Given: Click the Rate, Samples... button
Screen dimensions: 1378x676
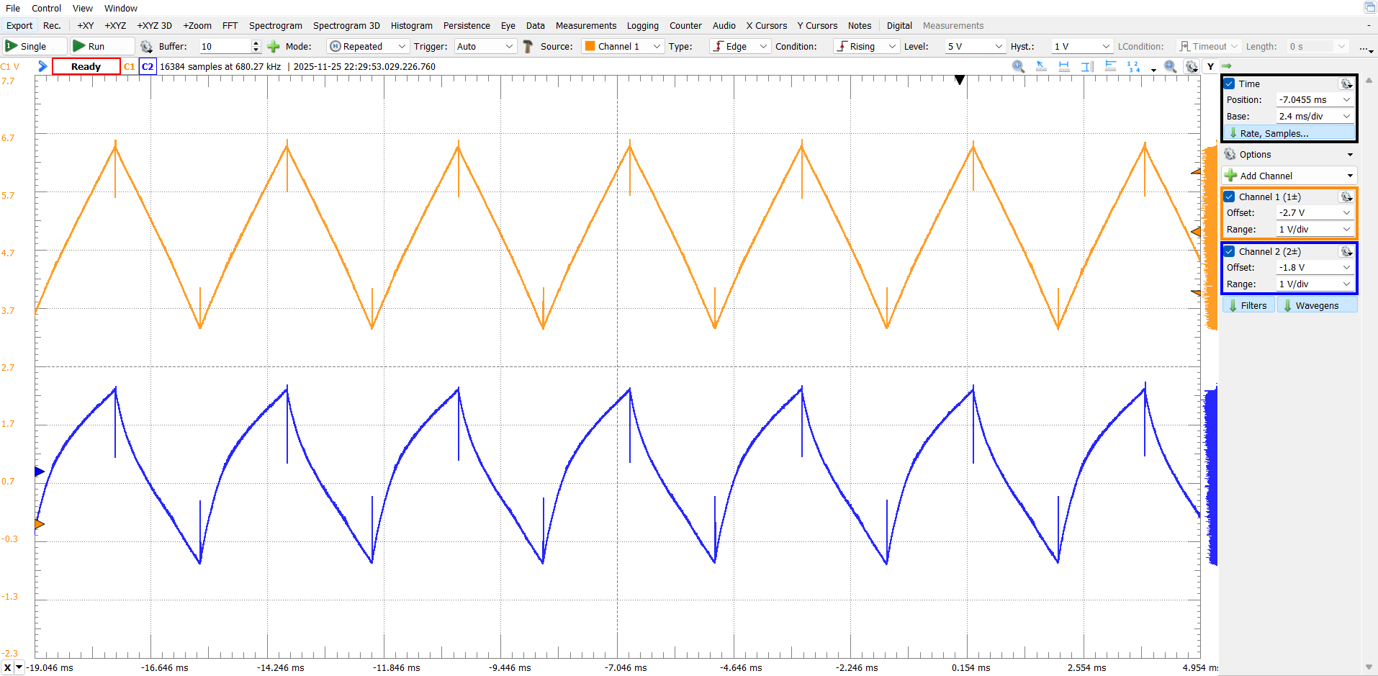Looking at the screenshot, I should click(x=1288, y=133).
